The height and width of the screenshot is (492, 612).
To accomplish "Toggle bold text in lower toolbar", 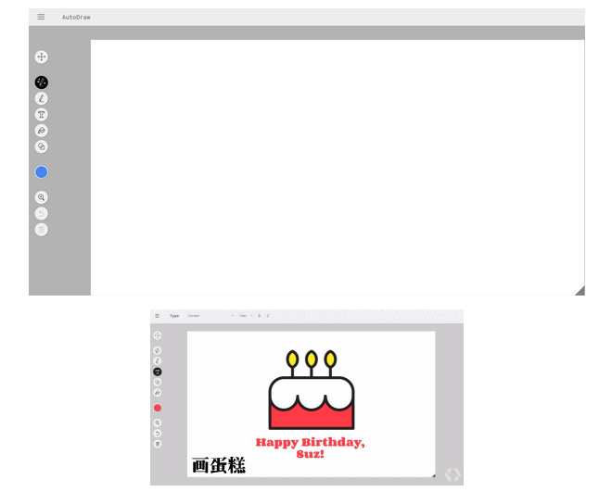I will (260, 316).
